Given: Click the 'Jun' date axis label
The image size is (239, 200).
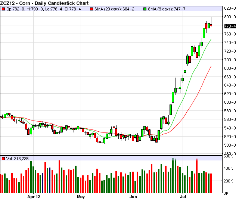Looking at the screenshot, I should [133, 197].
